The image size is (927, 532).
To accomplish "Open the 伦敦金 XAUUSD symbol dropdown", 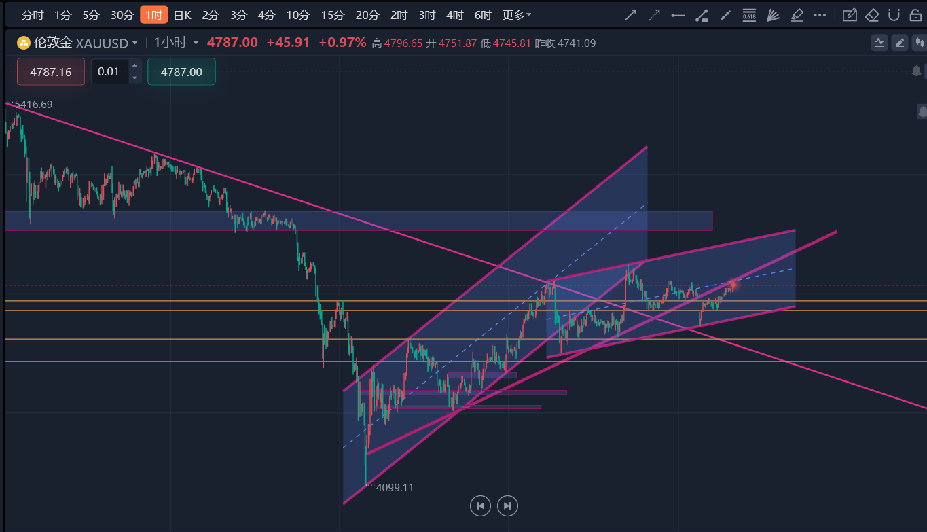I will (78, 43).
